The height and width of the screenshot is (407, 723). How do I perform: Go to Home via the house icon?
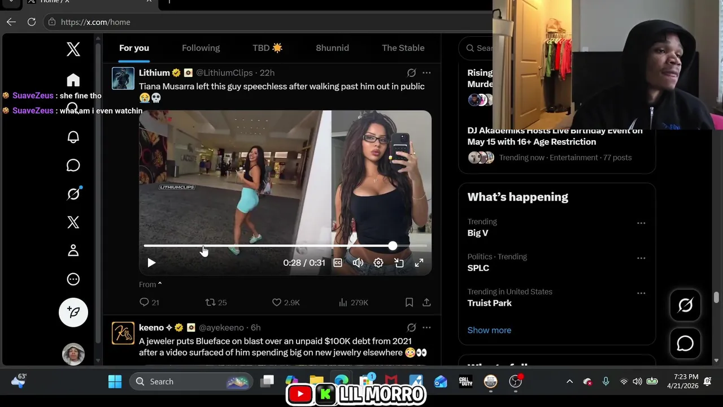[73, 80]
